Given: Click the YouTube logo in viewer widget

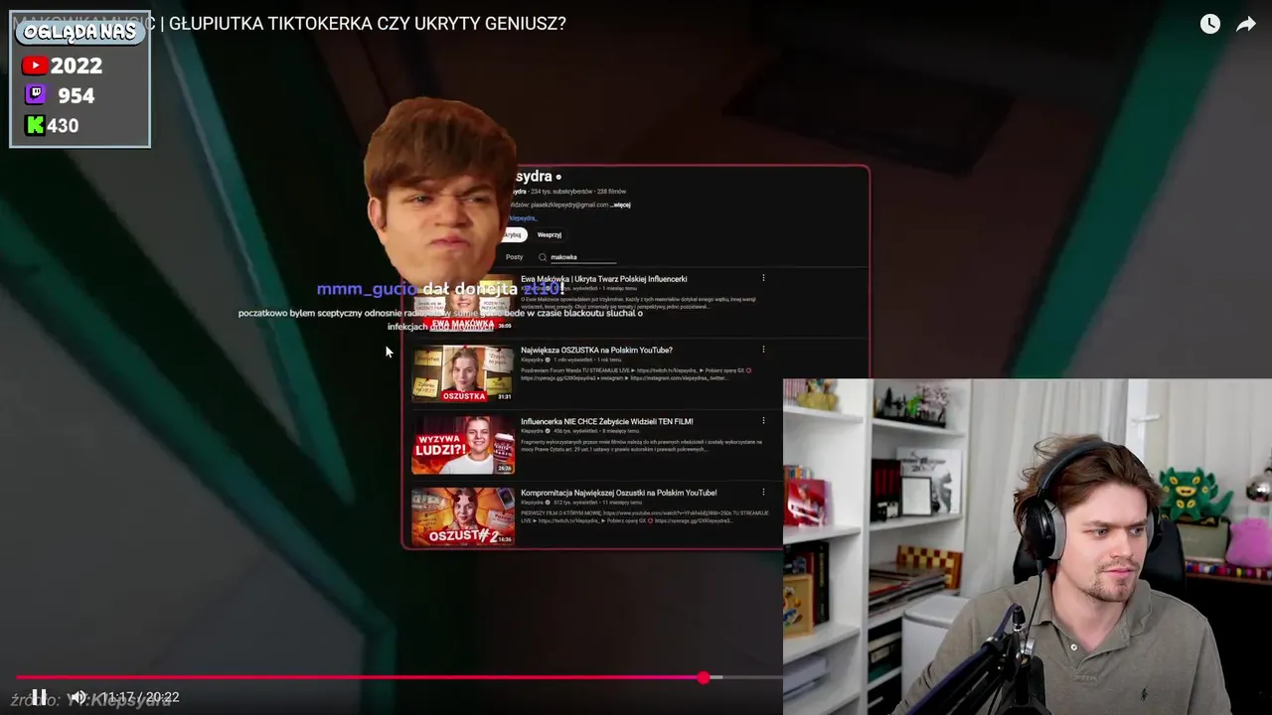Looking at the screenshot, I should [35, 66].
